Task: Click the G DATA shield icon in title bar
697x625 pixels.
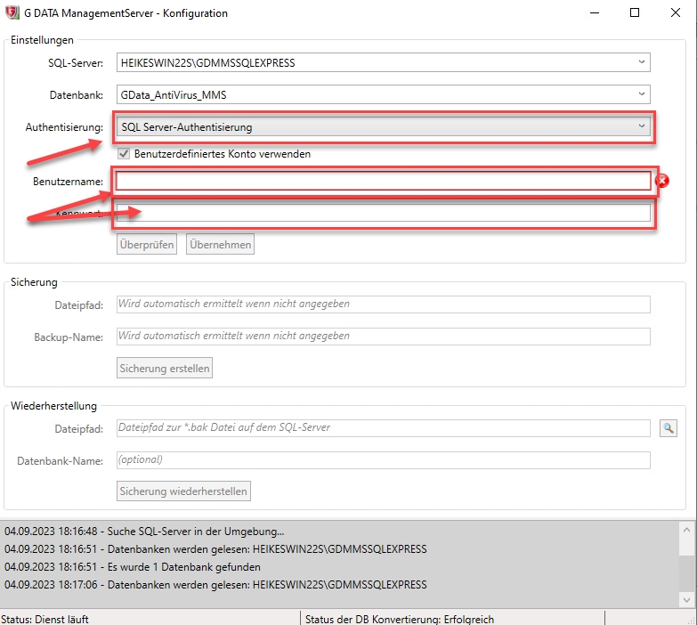Action: (x=12, y=12)
